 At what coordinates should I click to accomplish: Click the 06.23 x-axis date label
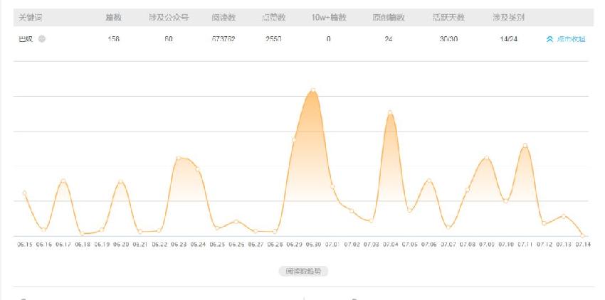pos(178,245)
